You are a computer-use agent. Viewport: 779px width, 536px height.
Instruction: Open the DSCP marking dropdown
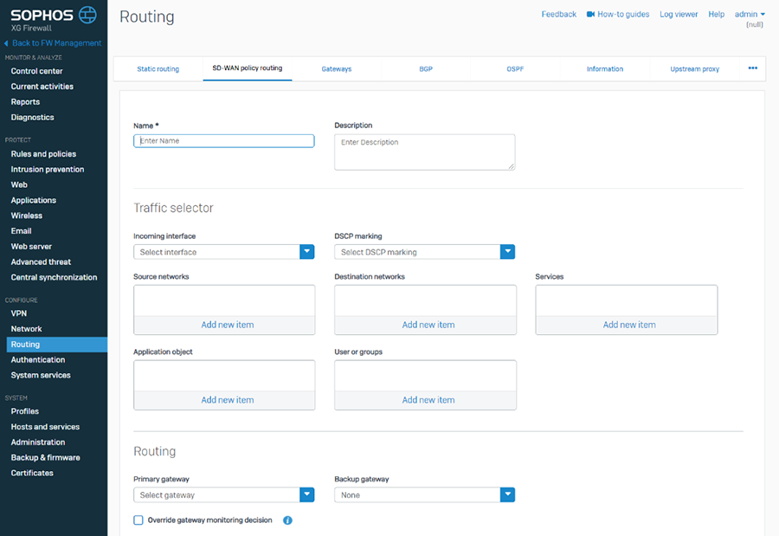click(x=507, y=252)
